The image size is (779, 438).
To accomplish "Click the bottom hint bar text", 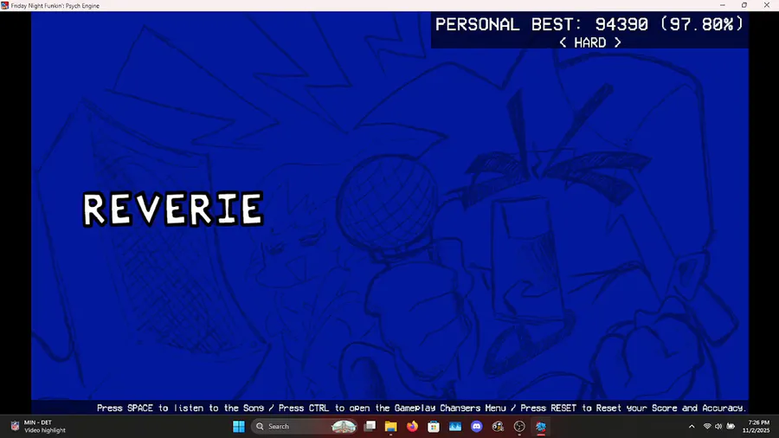I will (422, 408).
